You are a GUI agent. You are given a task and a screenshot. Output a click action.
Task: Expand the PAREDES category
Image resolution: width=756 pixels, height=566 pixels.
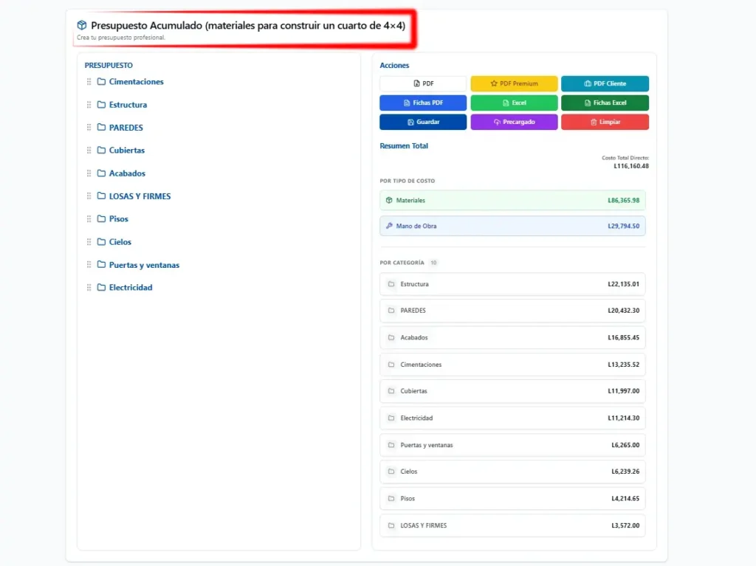click(126, 128)
